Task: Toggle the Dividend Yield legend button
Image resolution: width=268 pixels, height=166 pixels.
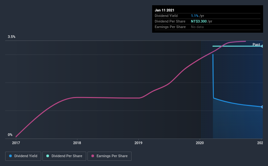Action: click(x=23, y=156)
